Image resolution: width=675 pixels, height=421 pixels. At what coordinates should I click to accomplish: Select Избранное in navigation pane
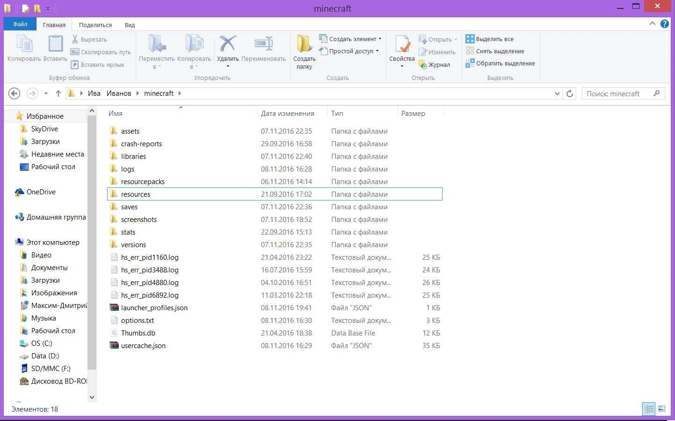pos(45,116)
